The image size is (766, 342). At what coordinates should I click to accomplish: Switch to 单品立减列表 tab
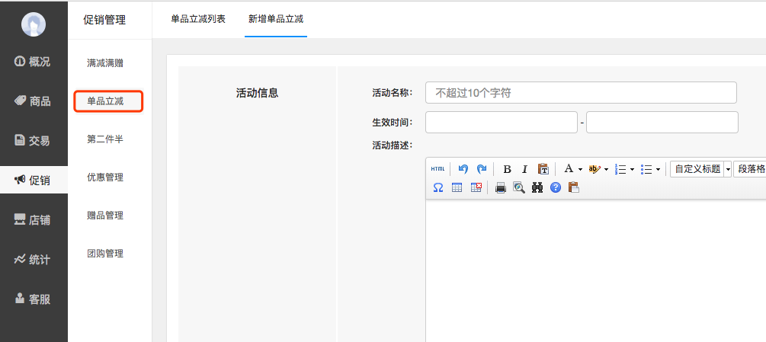(x=198, y=19)
